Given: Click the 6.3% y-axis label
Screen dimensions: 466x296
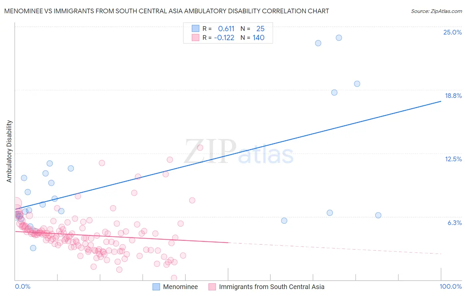Looking at the screenshot, I should [454, 223].
